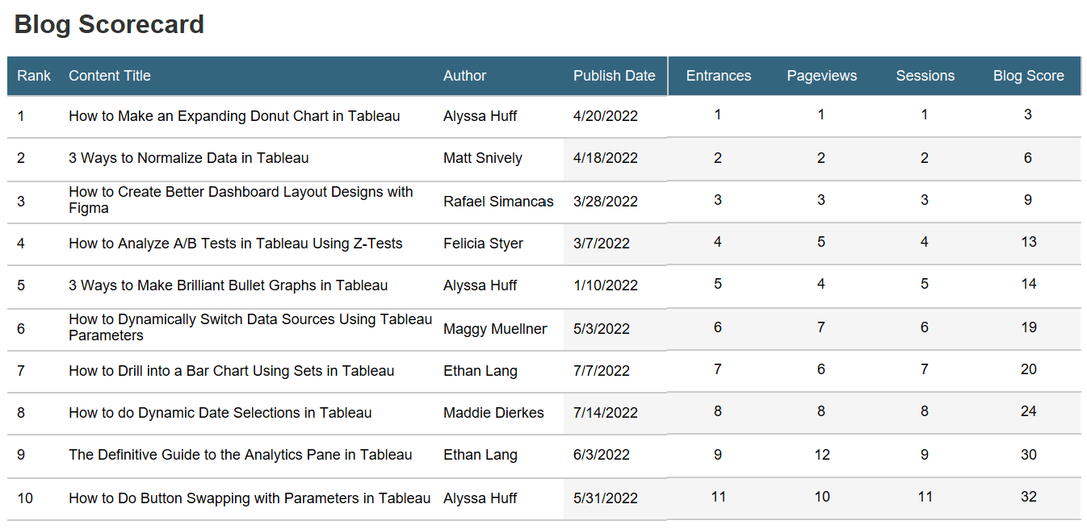Click author Matt Snively
This screenshot has height=529, width=1087.
tap(483, 158)
